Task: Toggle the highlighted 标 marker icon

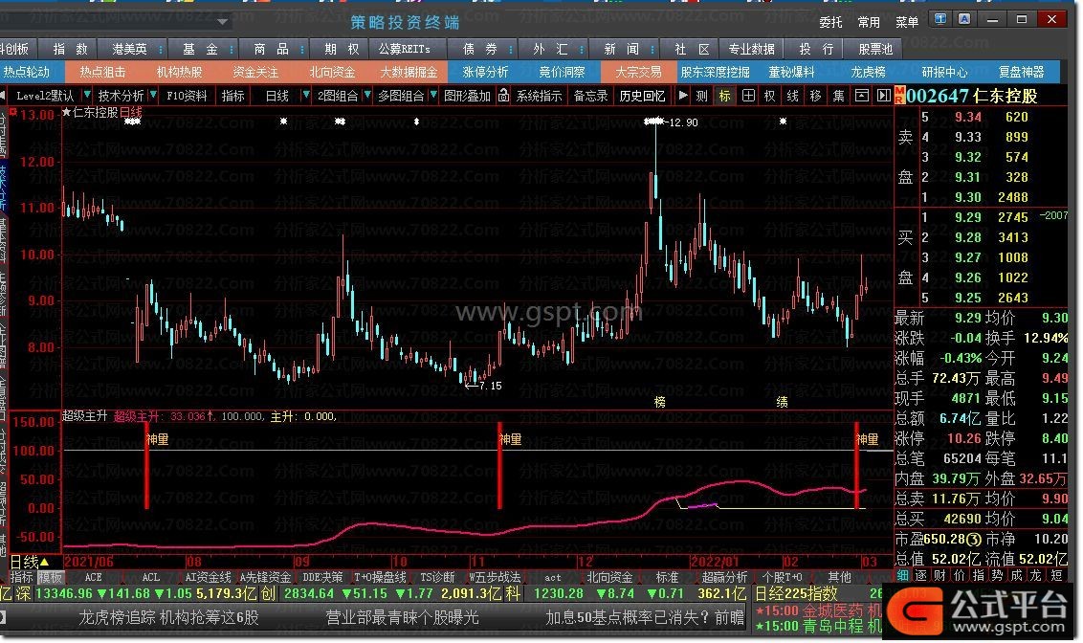Action: pyautogui.click(x=724, y=96)
